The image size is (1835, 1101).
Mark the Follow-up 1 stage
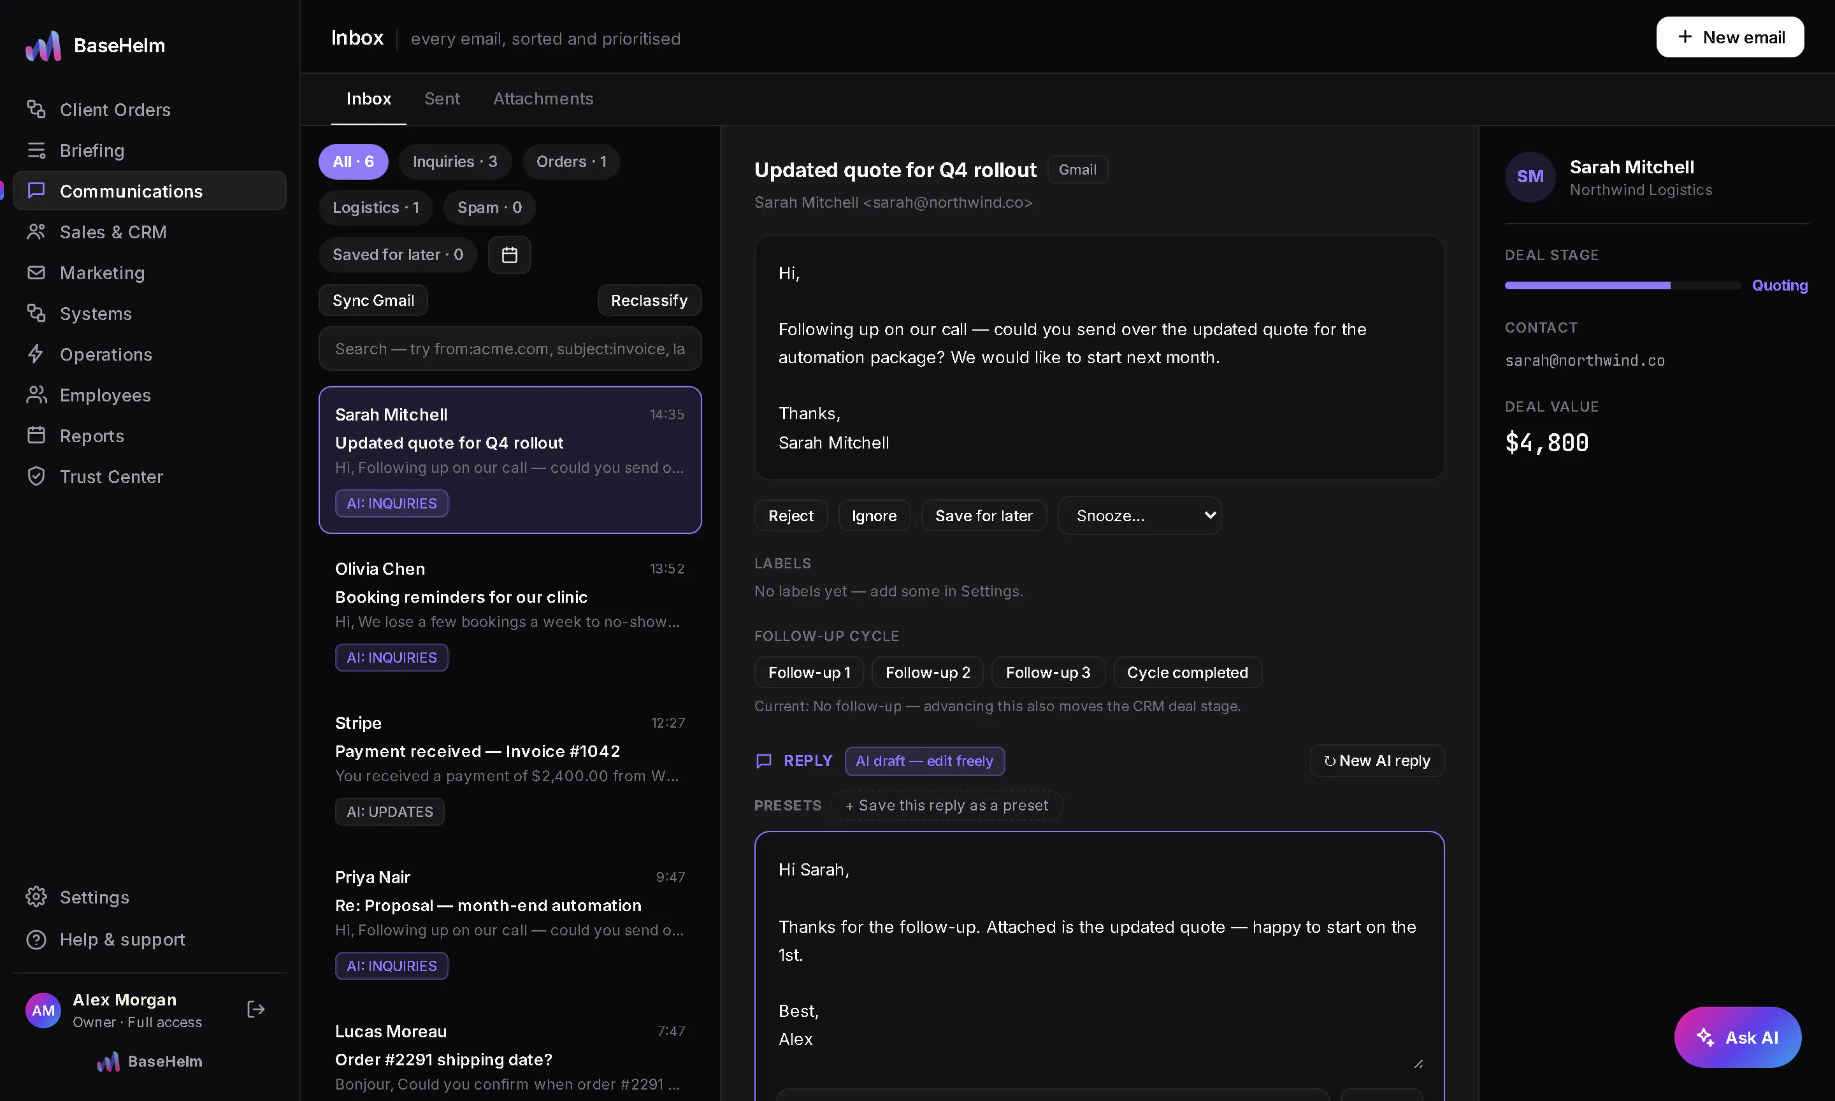[x=809, y=672]
